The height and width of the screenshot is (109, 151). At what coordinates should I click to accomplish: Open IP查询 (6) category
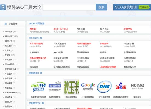9,50
